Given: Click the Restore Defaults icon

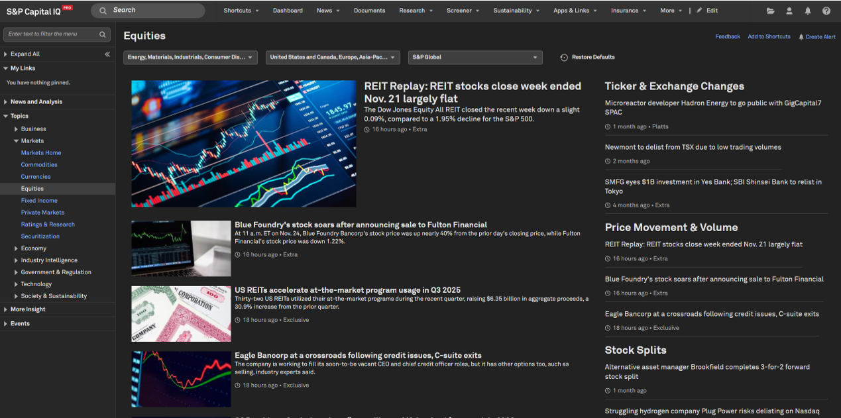Looking at the screenshot, I should click(x=564, y=58).
